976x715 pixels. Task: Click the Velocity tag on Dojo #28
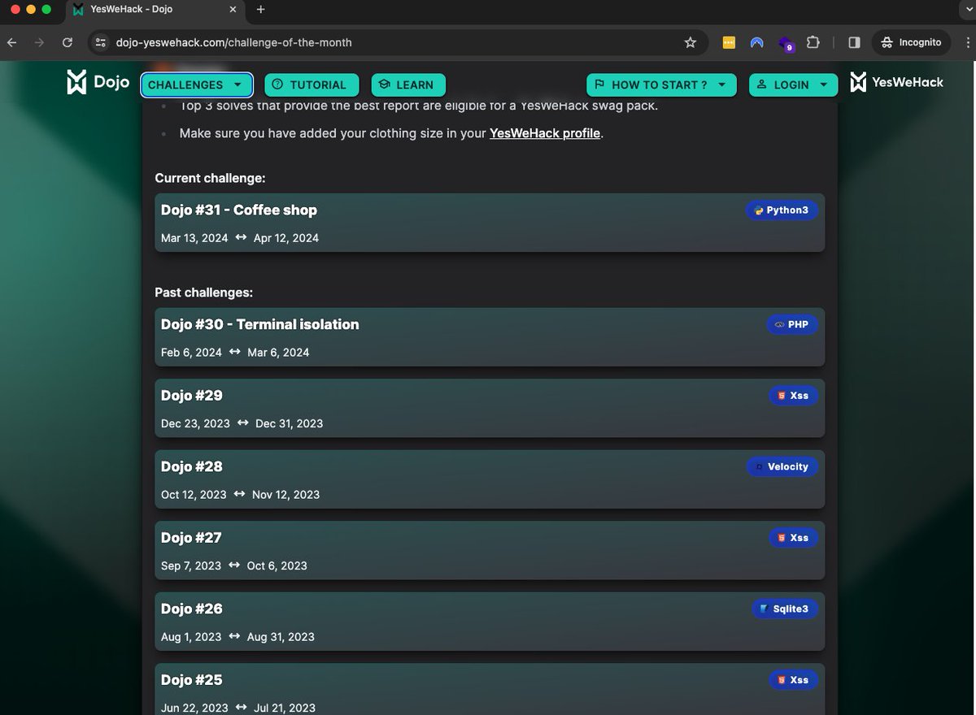coord(782,467)
